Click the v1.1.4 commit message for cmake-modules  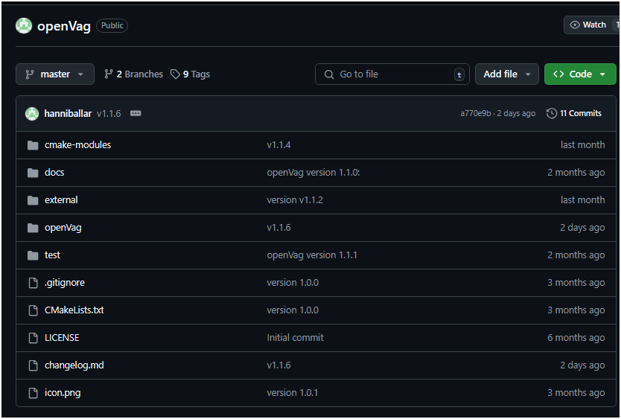(278, 145)
